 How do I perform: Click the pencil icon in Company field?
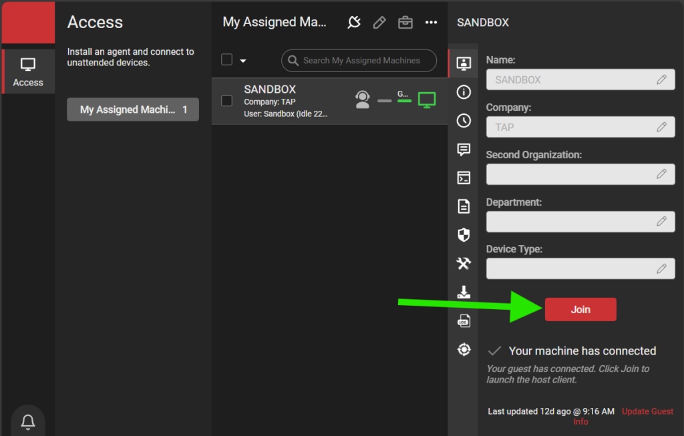coord(661,127)
